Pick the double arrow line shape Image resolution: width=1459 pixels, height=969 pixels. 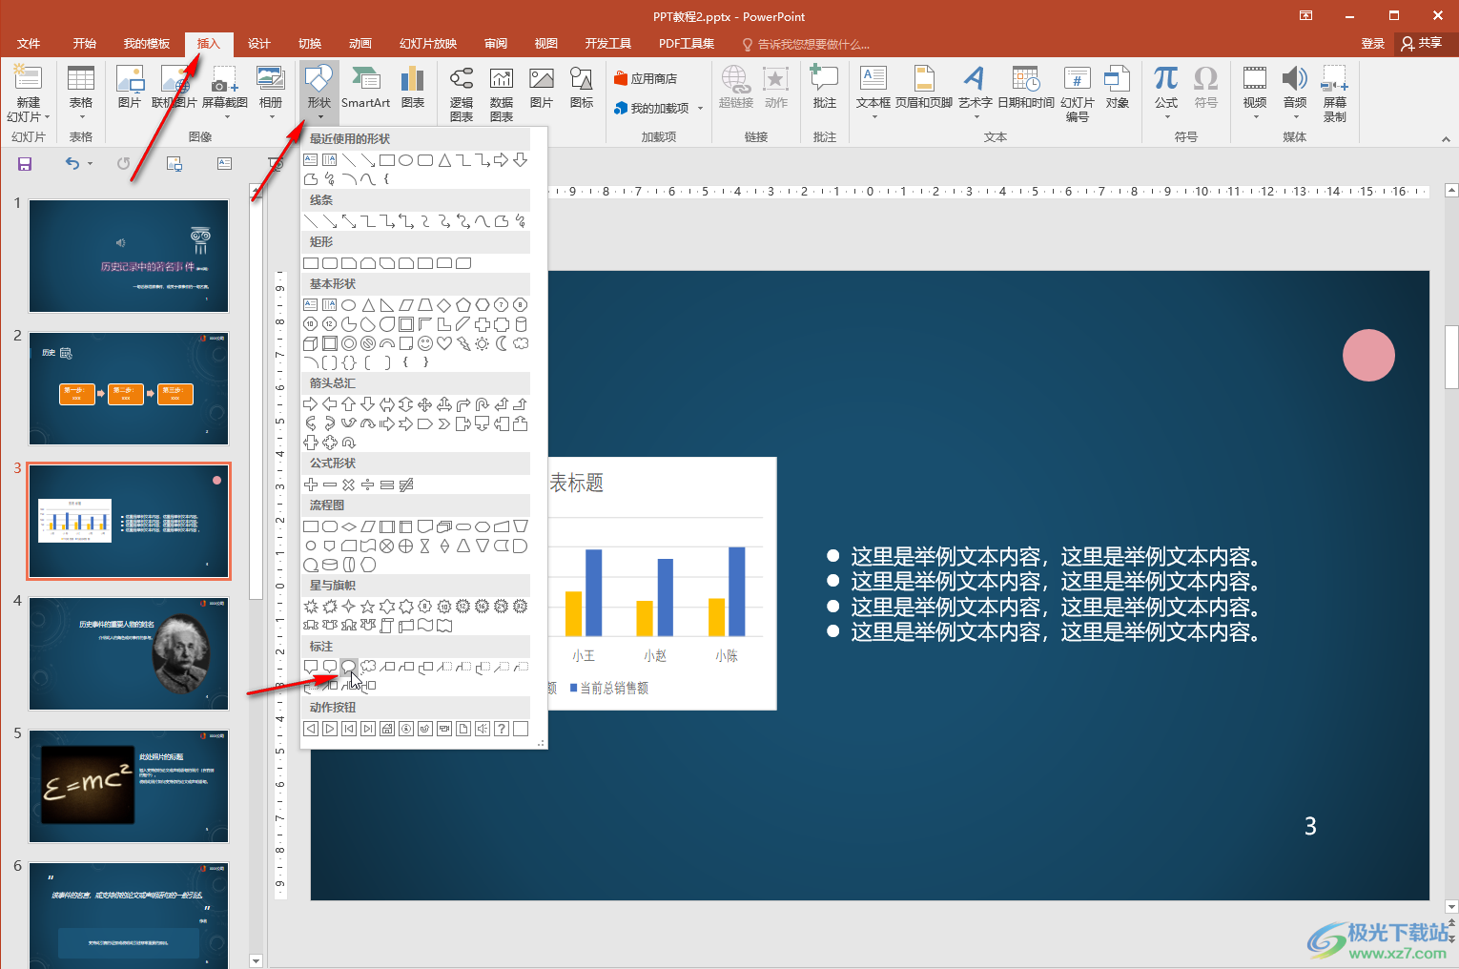click(x=349, y=221)
